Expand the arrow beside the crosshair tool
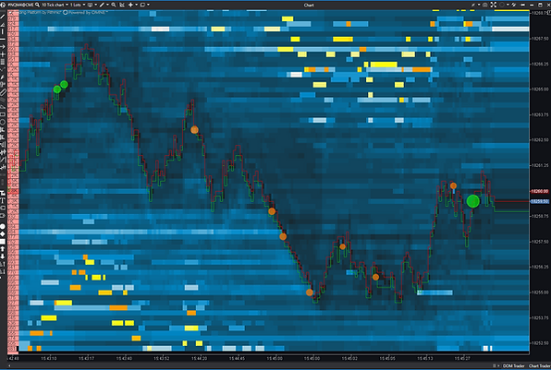This screenshot has width=551, height=370. click(136, 5)
